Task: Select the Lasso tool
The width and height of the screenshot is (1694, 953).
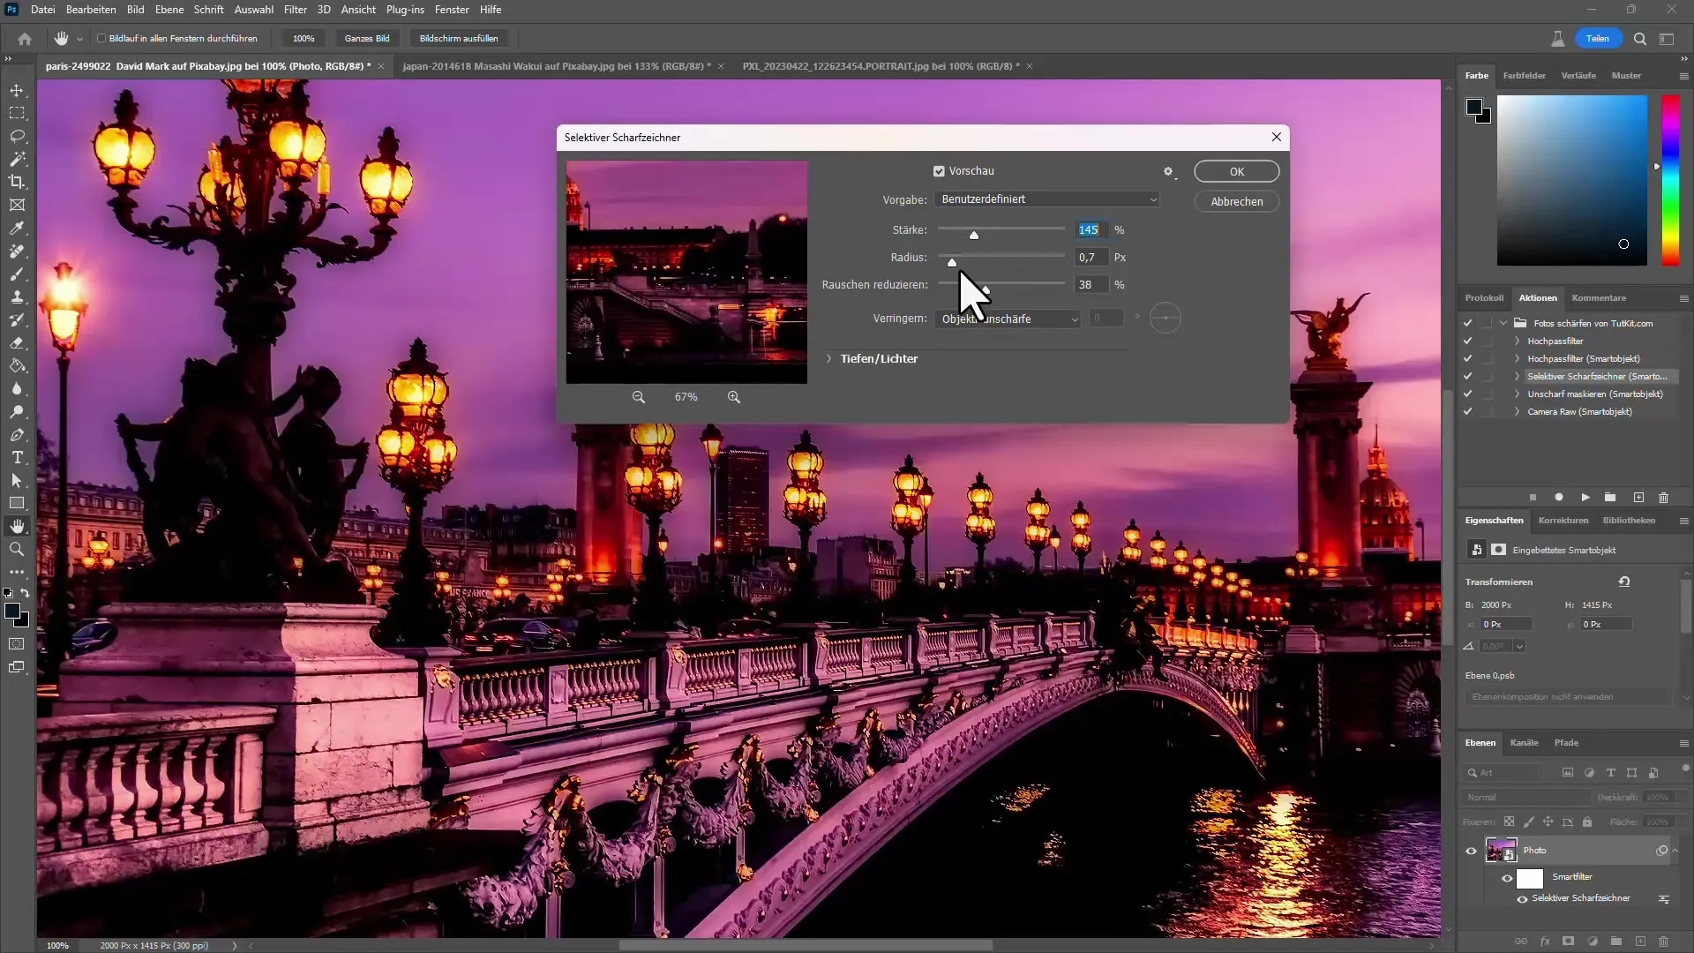Action: pos(17,137)
